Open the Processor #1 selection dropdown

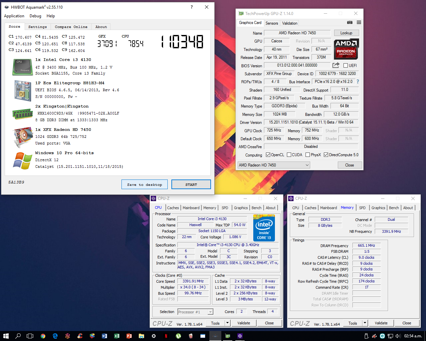tap(195, 312)
